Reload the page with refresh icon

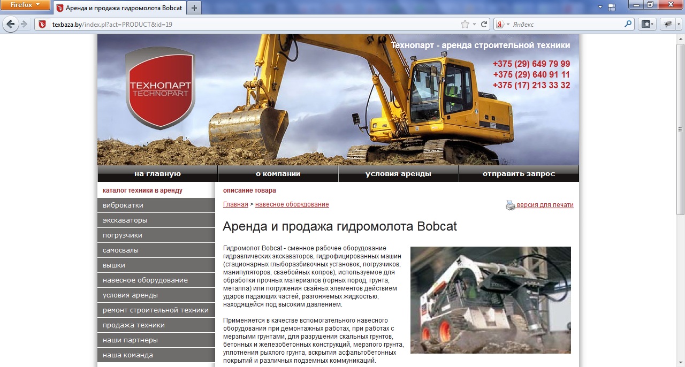point(484,25)
